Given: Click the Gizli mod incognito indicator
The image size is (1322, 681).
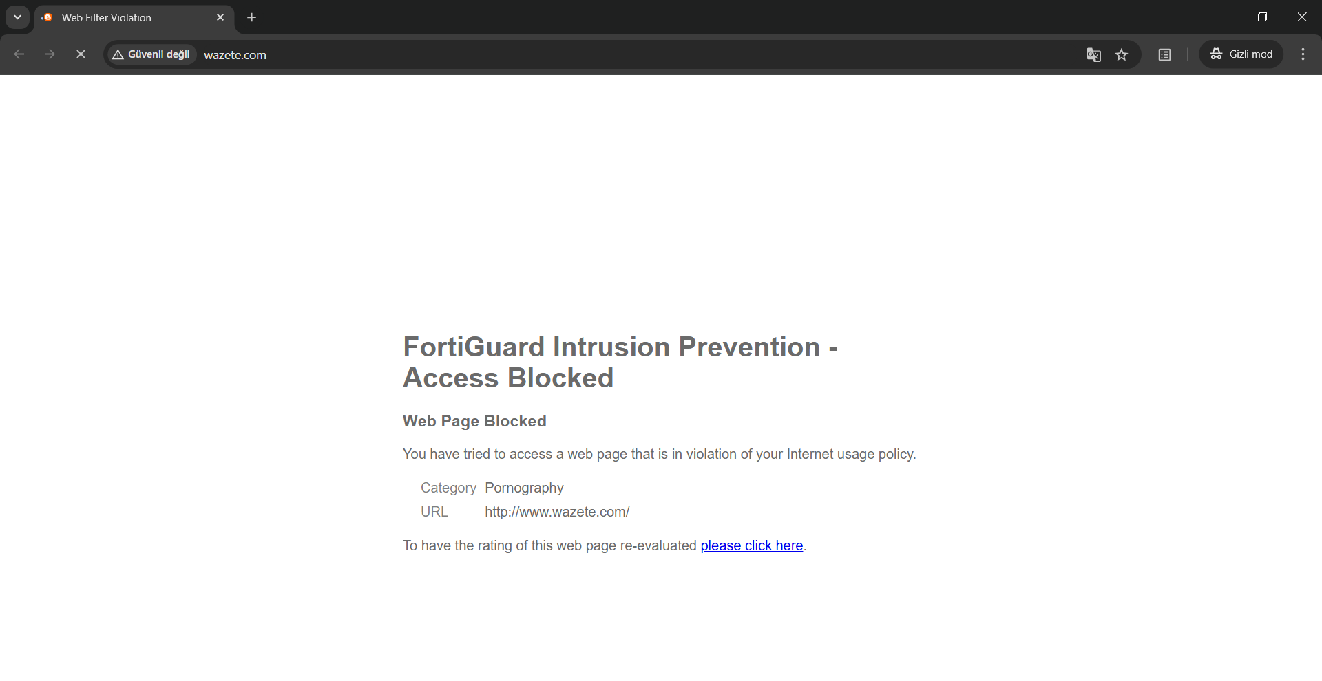Looking at the screenshot, I should pos(1241,54).
